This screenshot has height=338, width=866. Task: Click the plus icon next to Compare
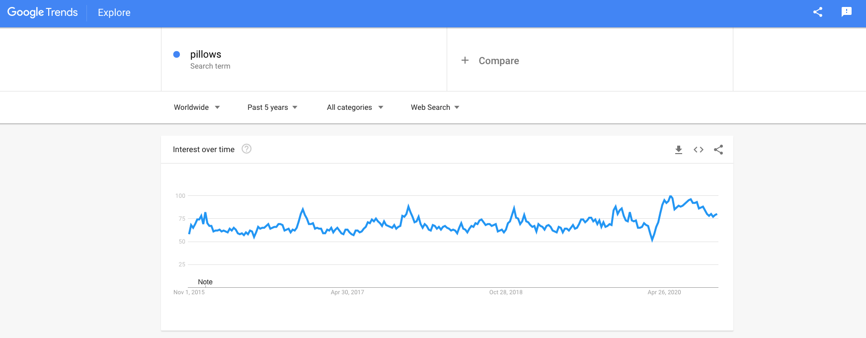click(x=465, y=60)
